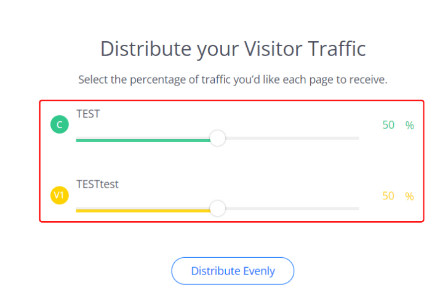
Task: Click the Distribute your Visitor Traffic heading
Action: 233,49
